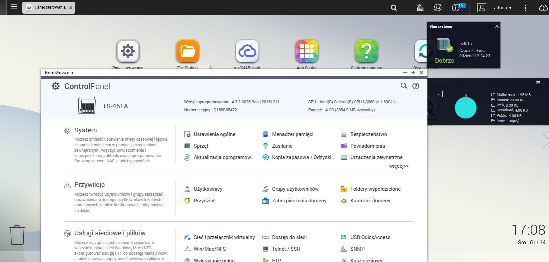Open the System category heading

pos(86,130)
